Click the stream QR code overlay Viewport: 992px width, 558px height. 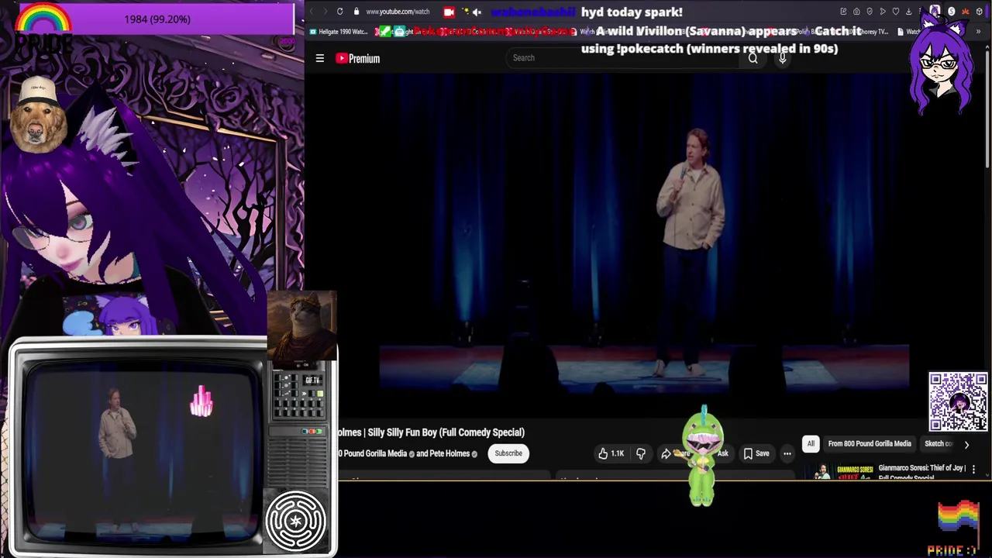pyautogui.click(x=959, y=401)
